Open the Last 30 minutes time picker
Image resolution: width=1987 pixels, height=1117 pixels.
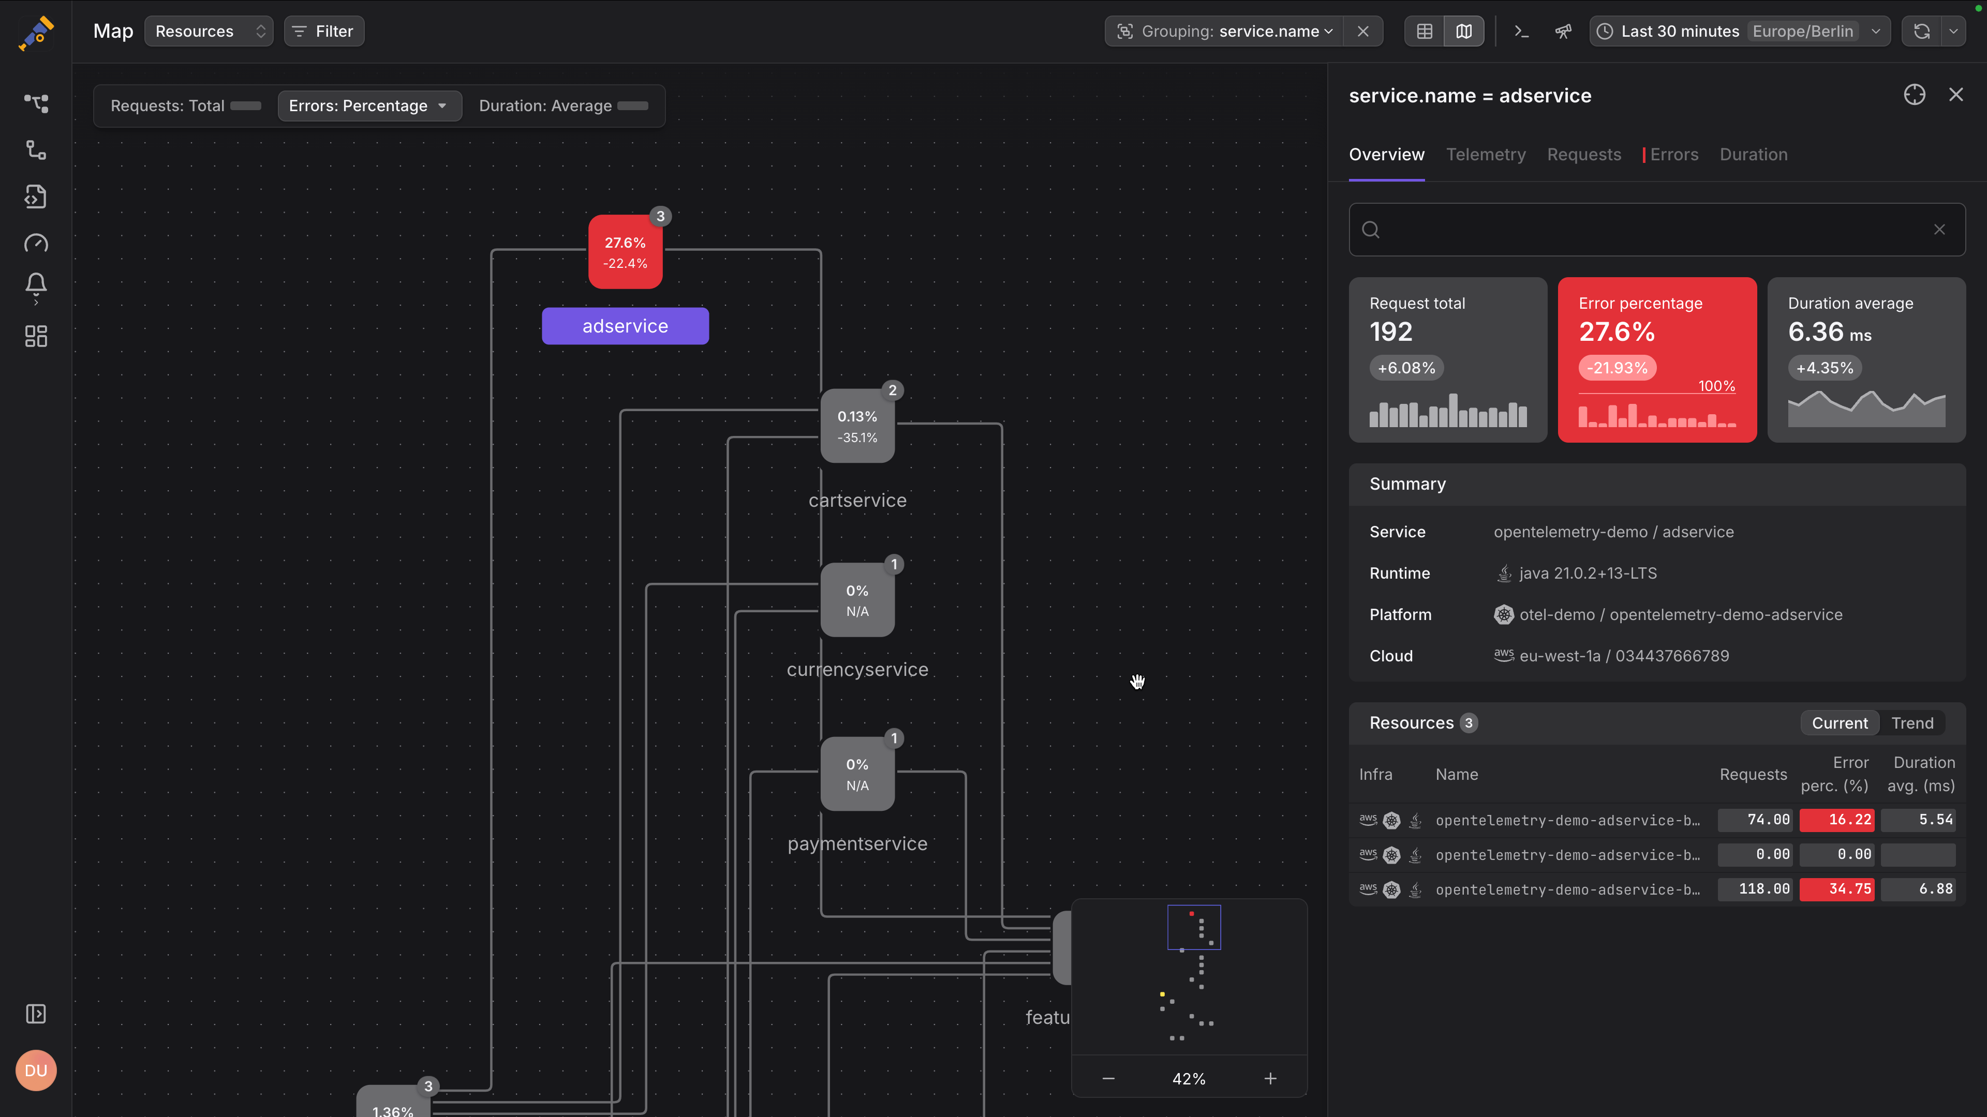point(1740,32)
